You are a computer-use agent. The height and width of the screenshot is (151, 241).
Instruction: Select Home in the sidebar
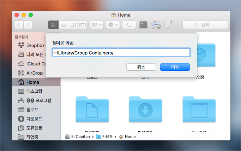click(36, 82)
